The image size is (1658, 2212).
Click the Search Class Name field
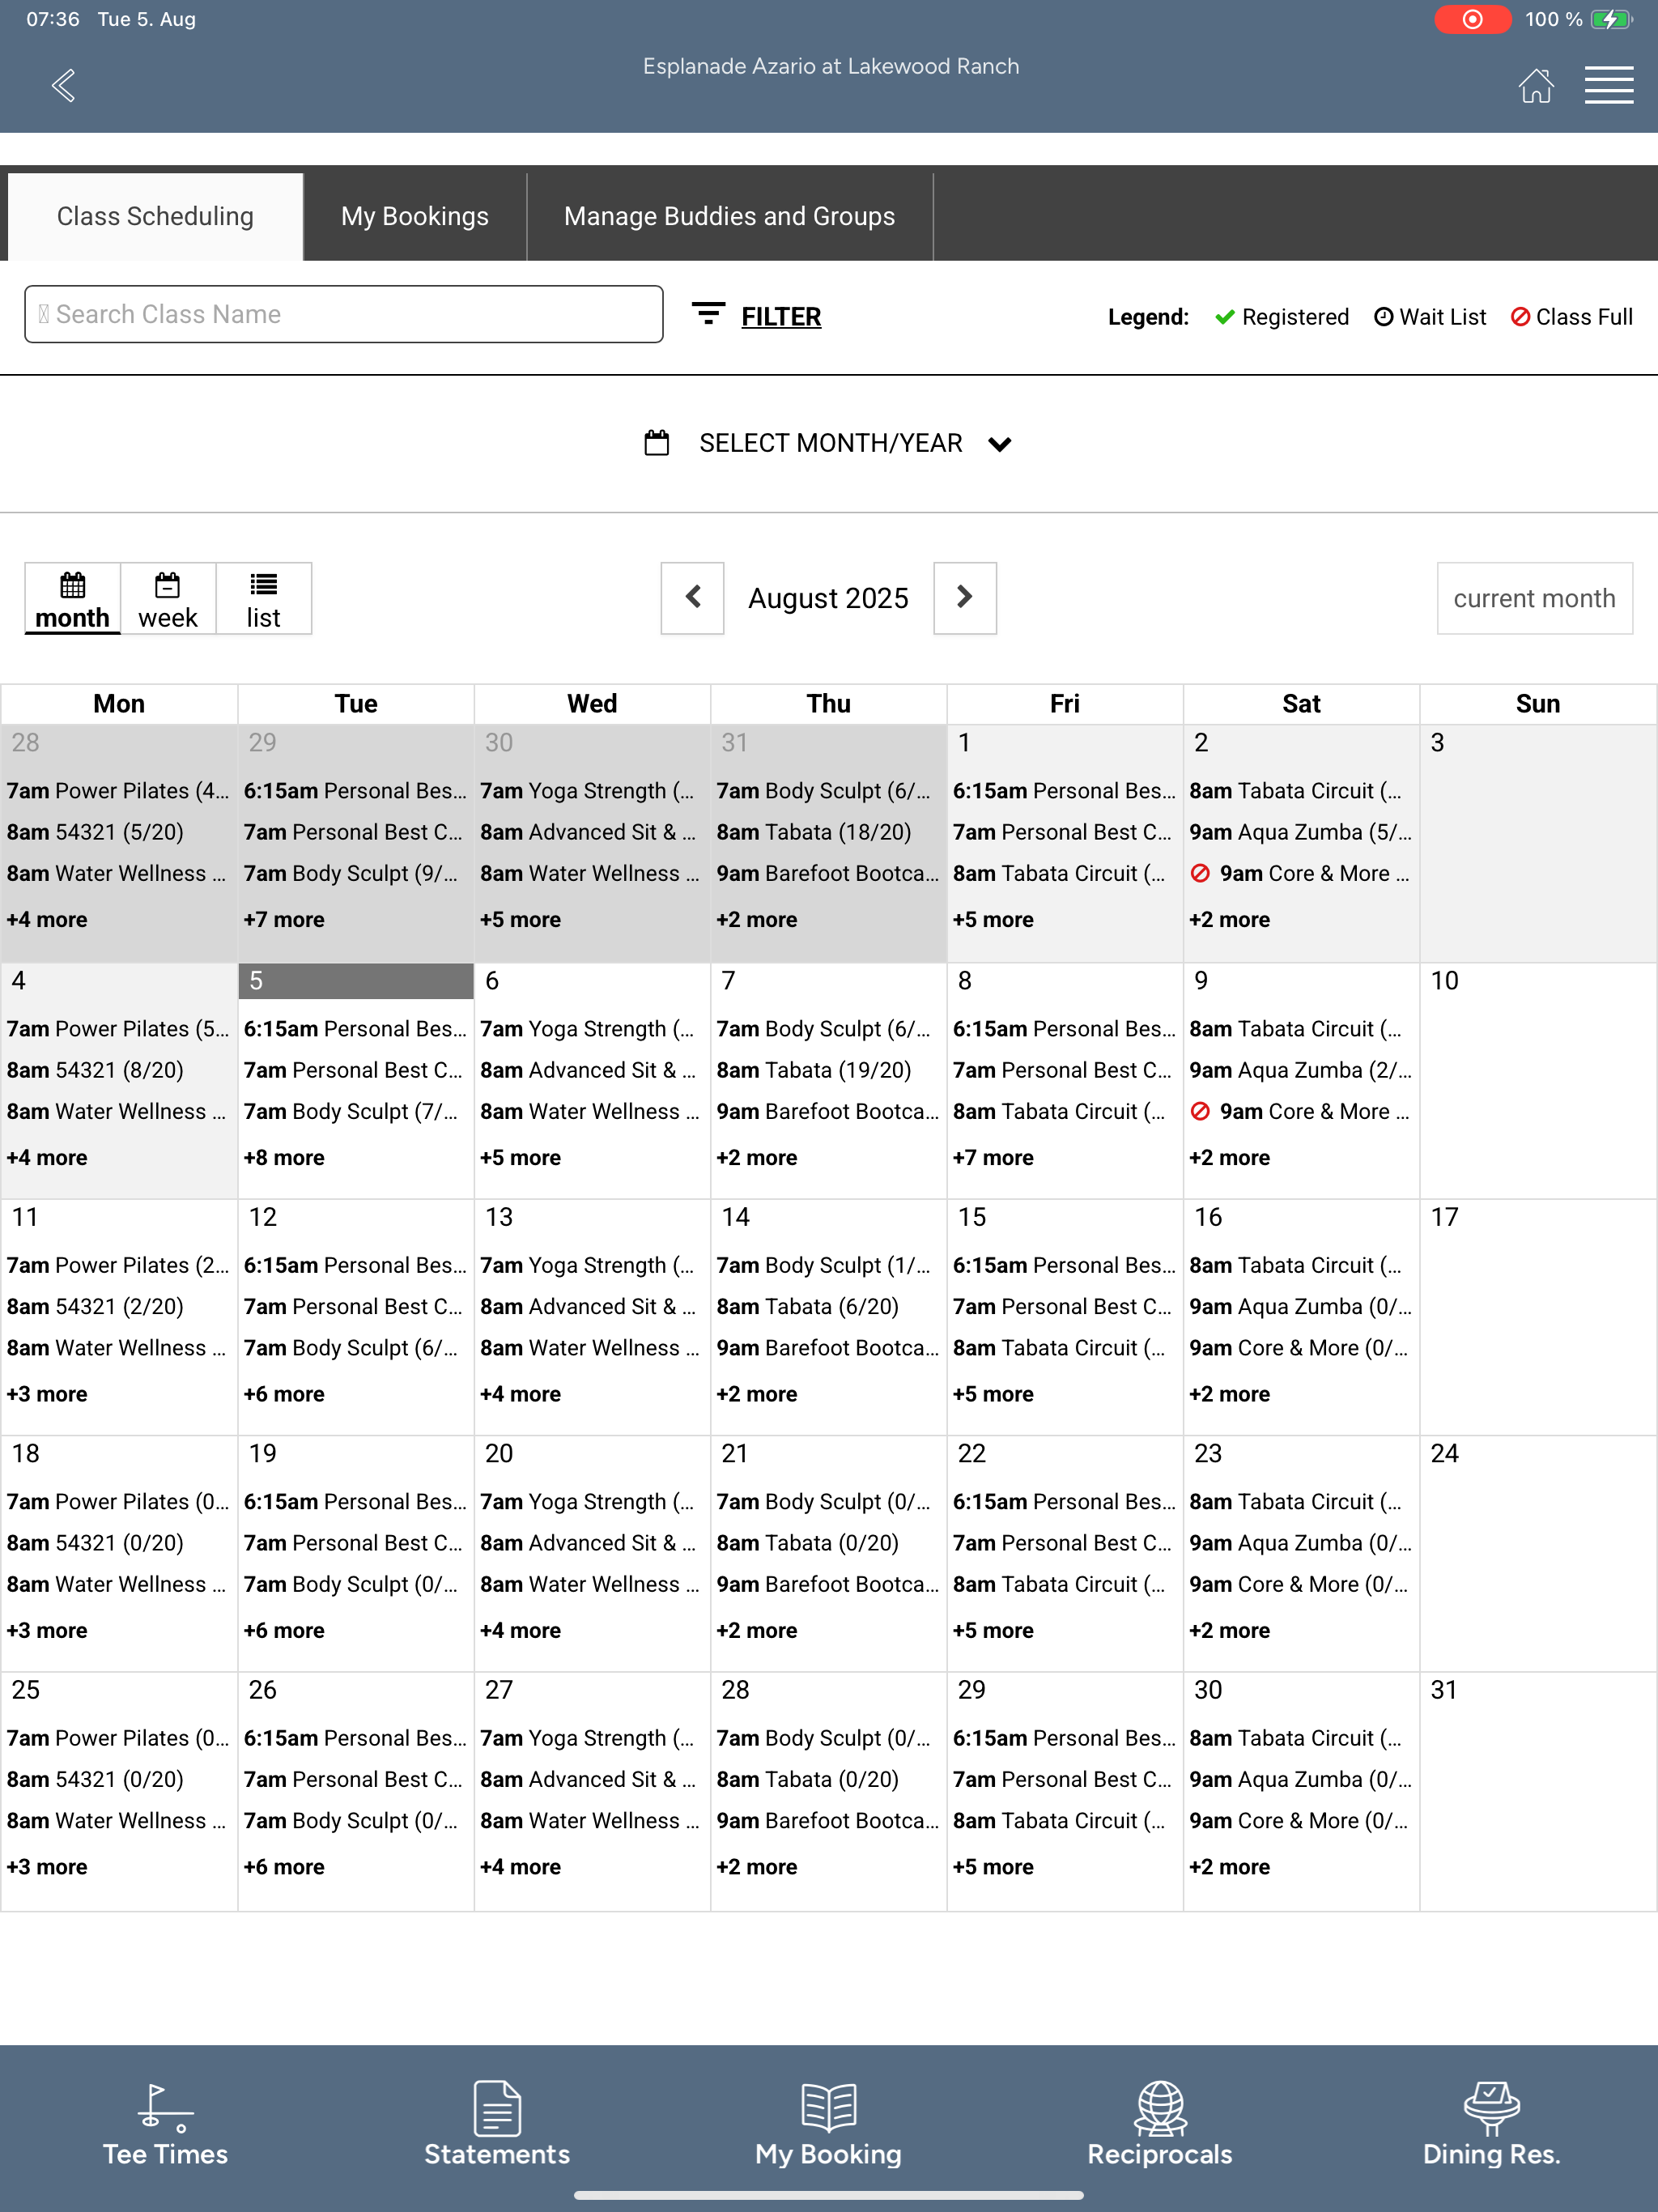click(x=343, y=314)
